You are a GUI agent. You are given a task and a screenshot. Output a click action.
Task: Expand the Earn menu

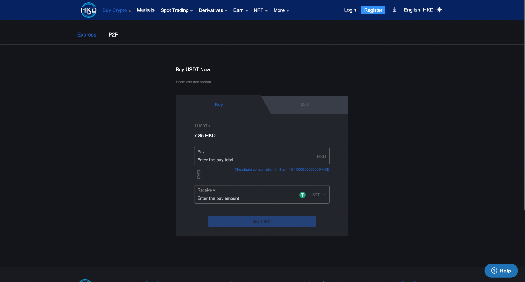click(x=240, y=10)
